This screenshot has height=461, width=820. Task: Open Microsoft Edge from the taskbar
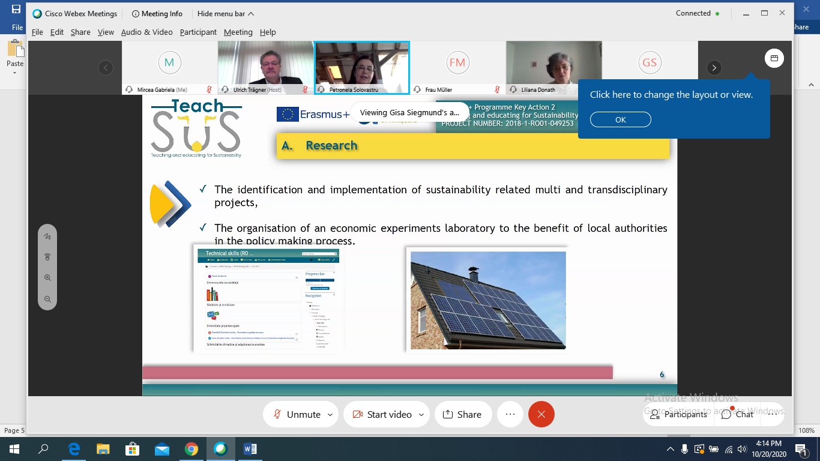tap(74, 448)
